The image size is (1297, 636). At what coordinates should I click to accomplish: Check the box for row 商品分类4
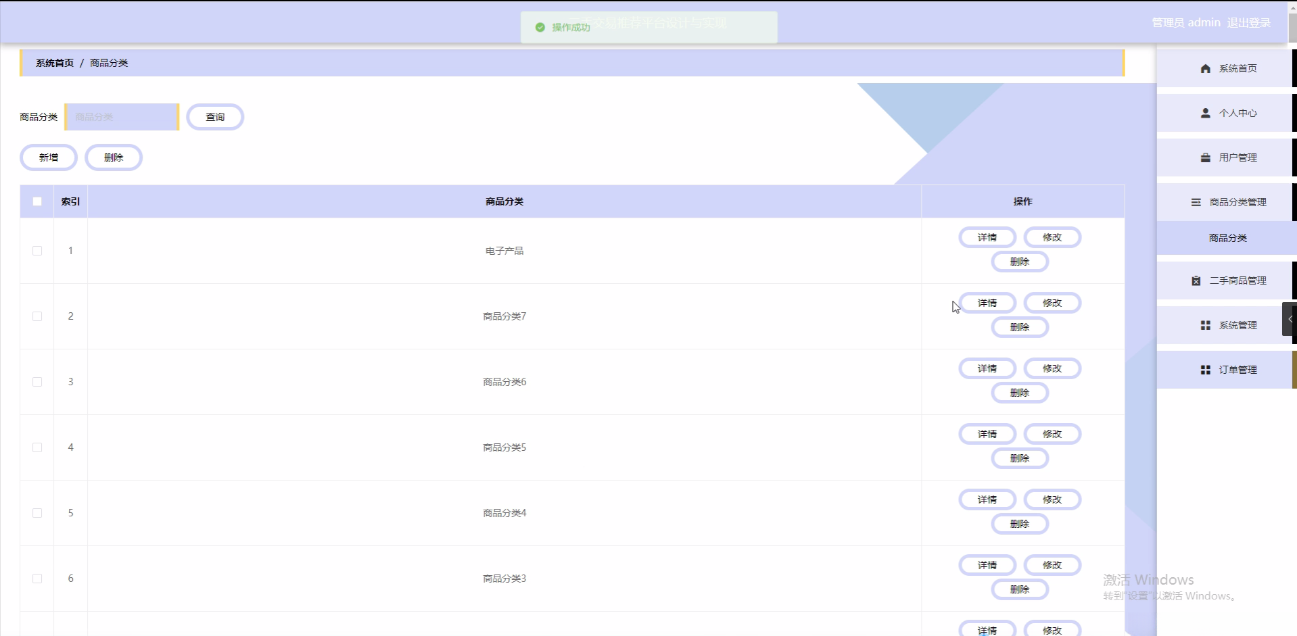(37, 513)
